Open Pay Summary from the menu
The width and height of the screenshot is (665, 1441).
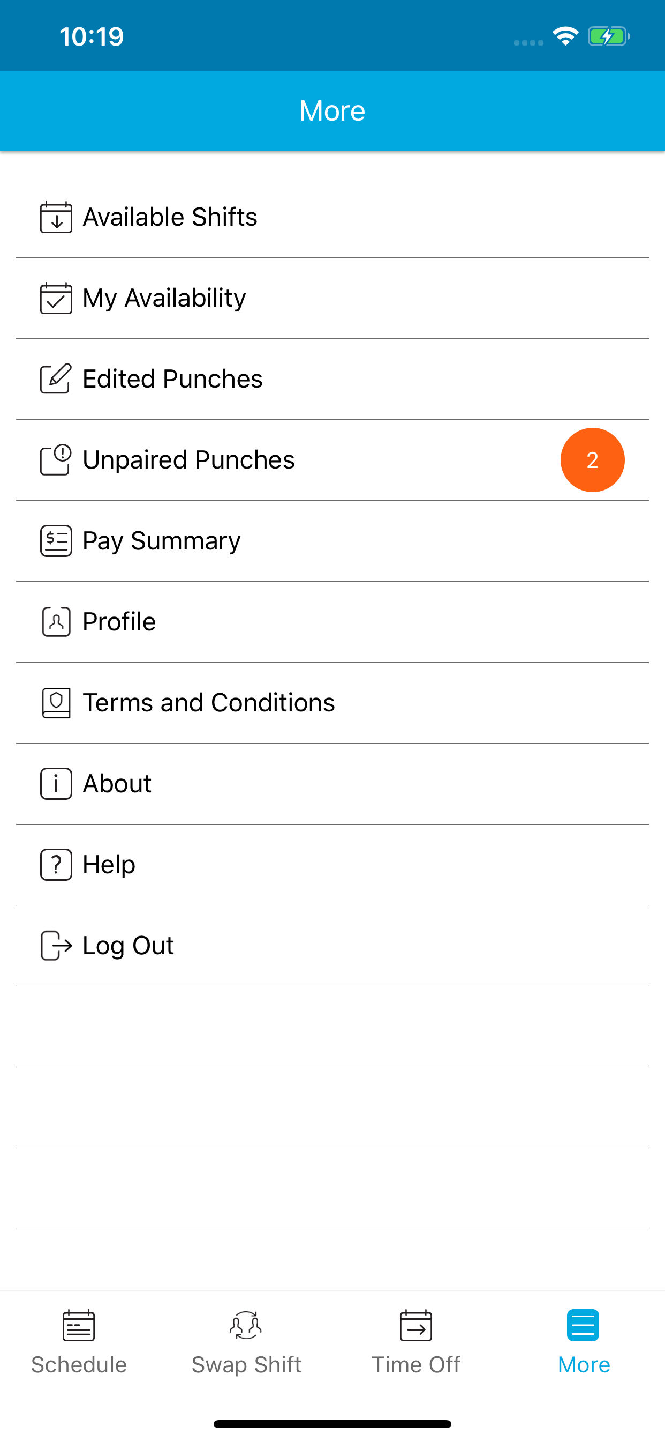click(162, 541)
